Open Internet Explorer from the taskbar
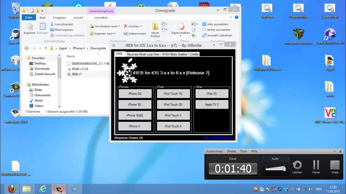Image resolution: width=346 pixels, height=194 pixels. click(x=43, y=189)
